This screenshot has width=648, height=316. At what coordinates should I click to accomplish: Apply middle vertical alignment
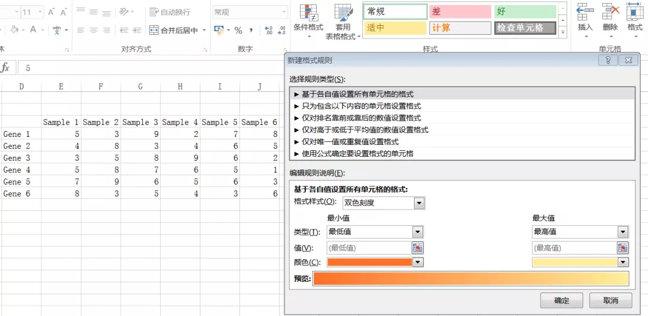point(94,12)
